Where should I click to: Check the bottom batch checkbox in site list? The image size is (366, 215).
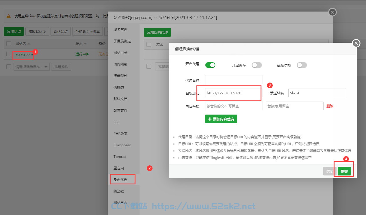click(9, 67)
